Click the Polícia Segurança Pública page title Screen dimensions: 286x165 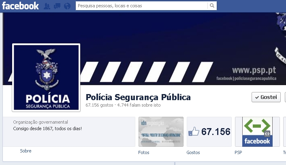point(138,97)
